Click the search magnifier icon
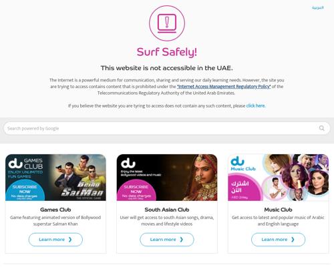Image resolution: width=334 pixels, height=271 pixels. 321,128
